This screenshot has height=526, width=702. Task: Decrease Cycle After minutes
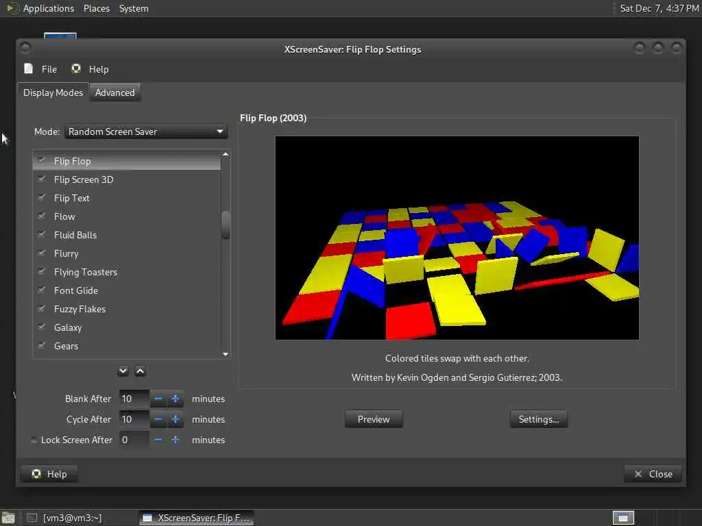tap(158, 419)
